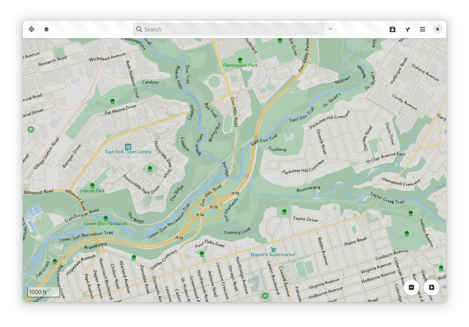Open the favorites bookmark menu

coord(392,29)
